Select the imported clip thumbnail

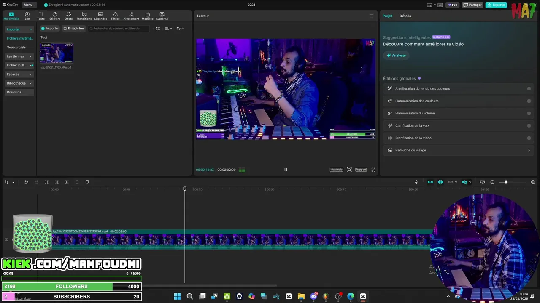click(x=57, y=53)
